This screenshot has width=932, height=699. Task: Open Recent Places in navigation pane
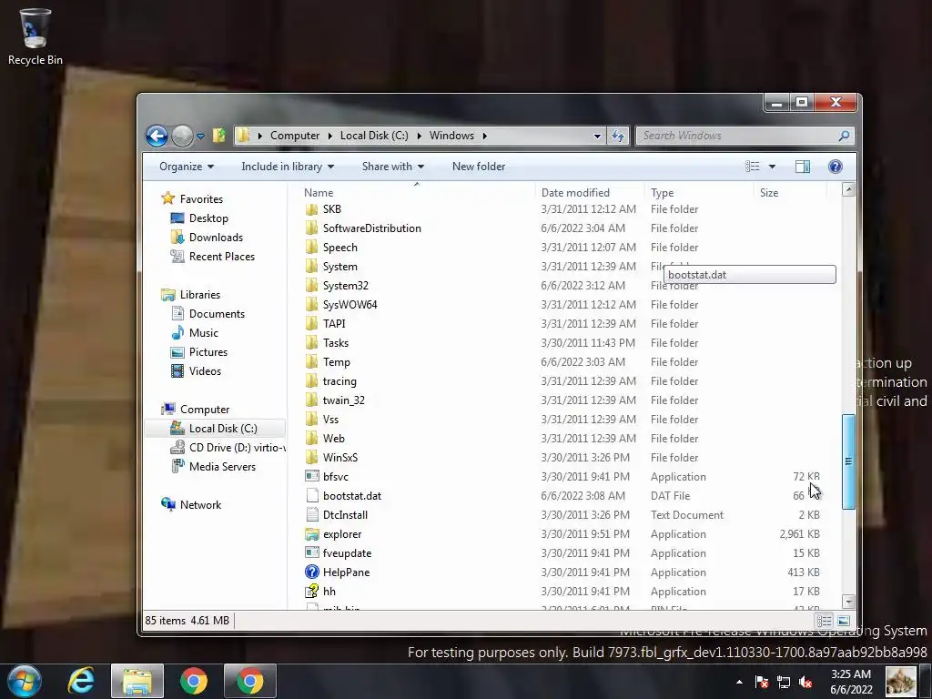pos(222,256)
